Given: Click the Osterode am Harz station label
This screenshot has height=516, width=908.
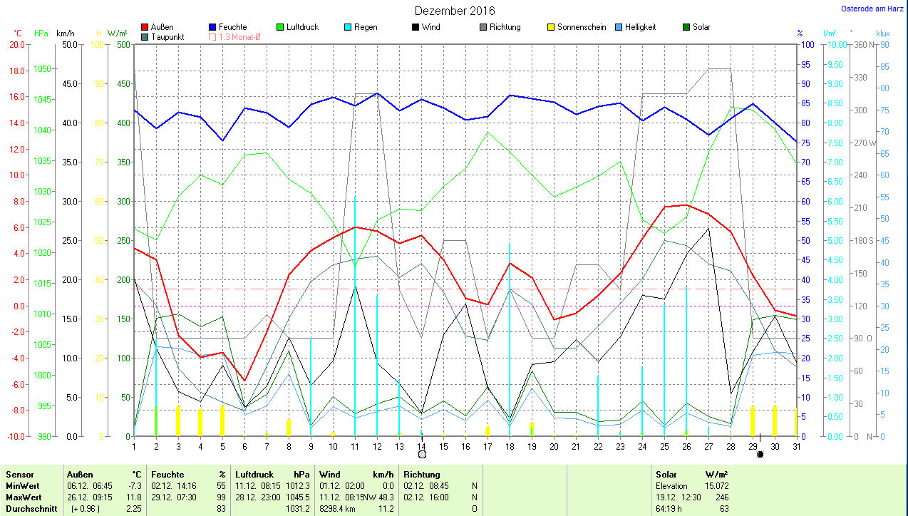Looking at the screenshot, I should coord(871,9).
